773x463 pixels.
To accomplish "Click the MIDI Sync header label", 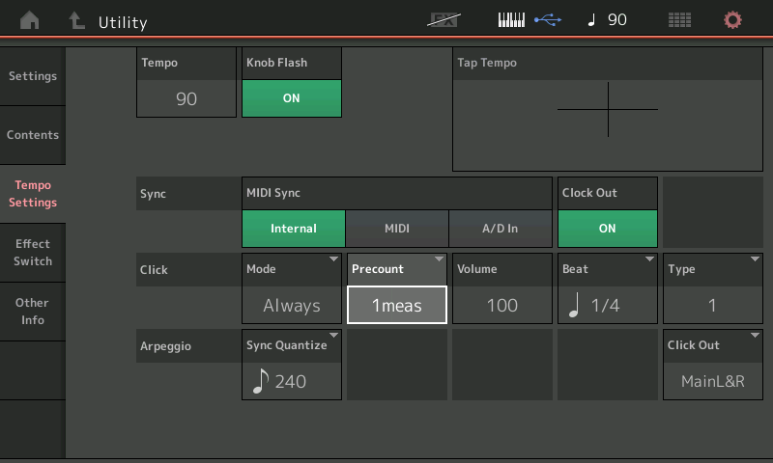I will 273,193.
